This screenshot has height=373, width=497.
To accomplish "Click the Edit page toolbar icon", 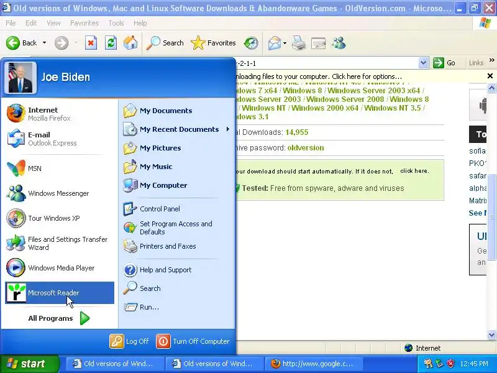I will tap(319, 43).
